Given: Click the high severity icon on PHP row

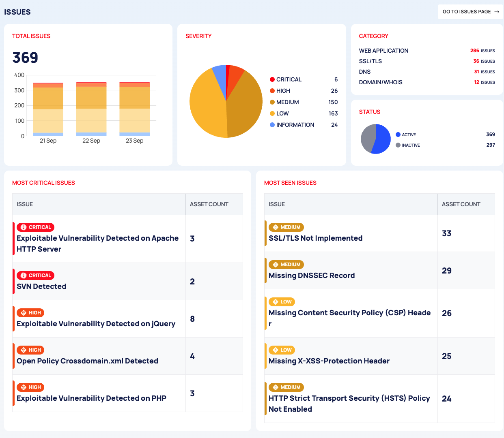Looking at the screenshot, I should [24, 387].
